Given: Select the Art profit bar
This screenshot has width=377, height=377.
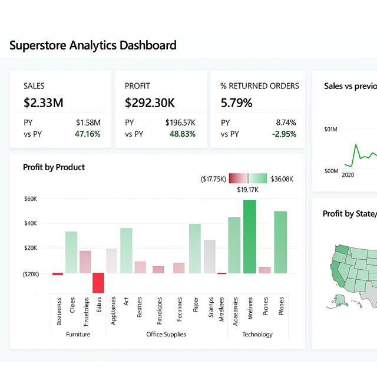Looking at the screenshot, I should coord(126,250).
